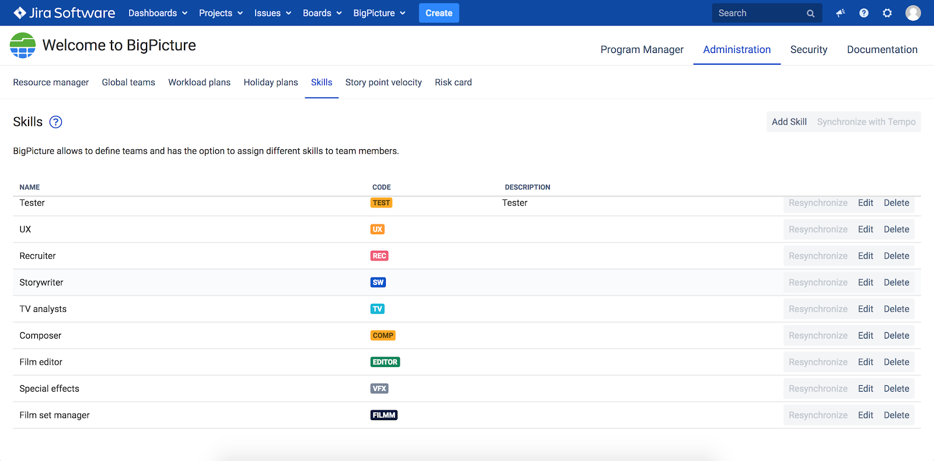
Task: Edit the Film set manager skill
Action: pyautogui.click(x=866, y=415)
